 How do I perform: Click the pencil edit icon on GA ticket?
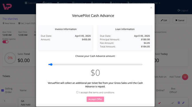[x=183, y=103]
